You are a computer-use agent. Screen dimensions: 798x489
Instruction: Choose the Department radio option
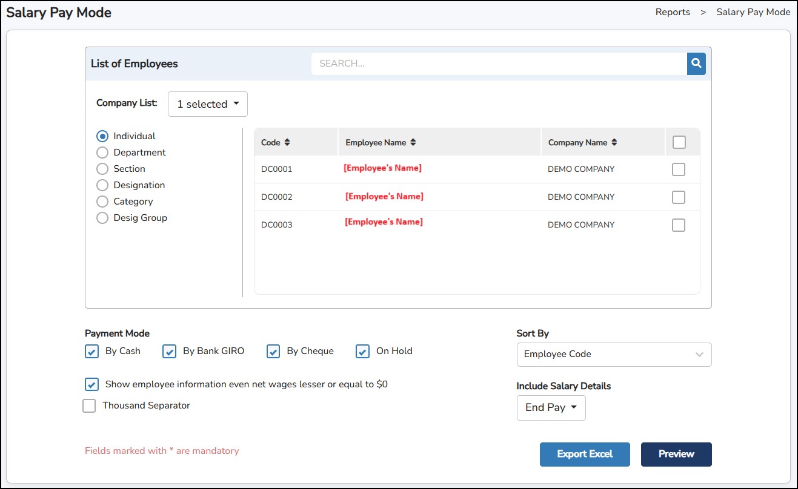(102, 153)
